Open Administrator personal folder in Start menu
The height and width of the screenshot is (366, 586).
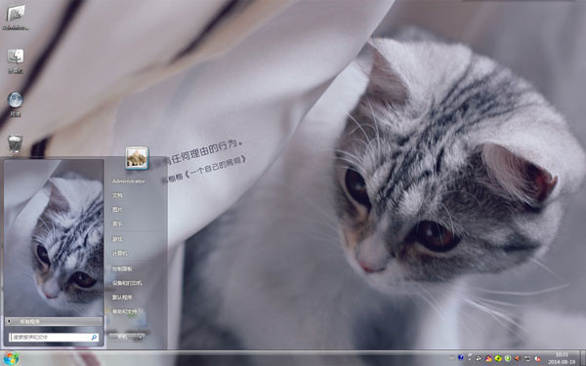point(128,182)
